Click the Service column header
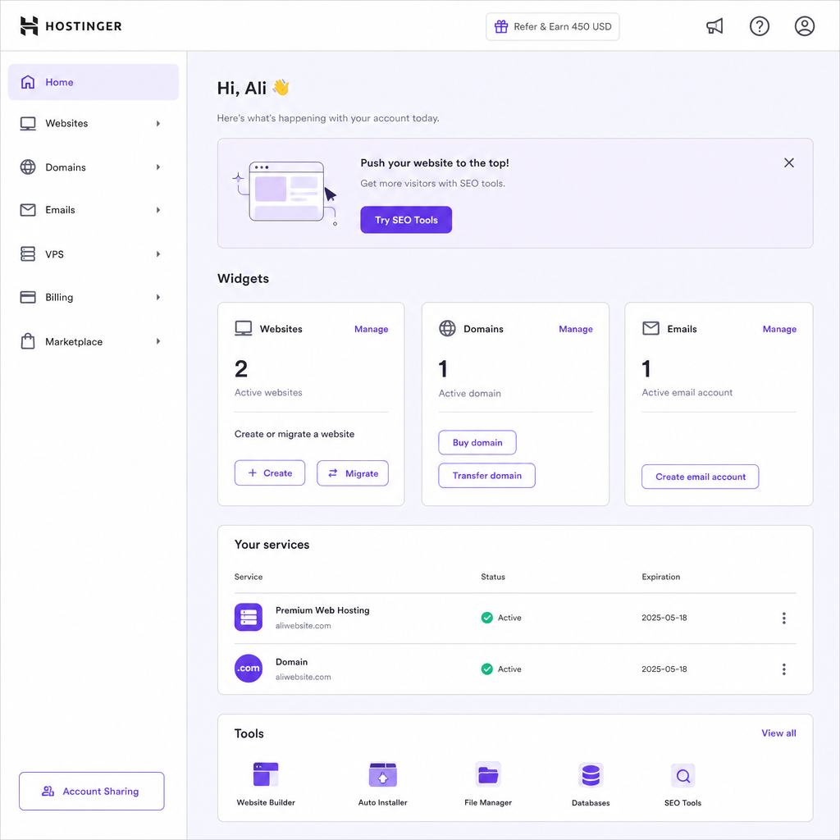The width and height of the screenshot is (840, 840). 249,577
